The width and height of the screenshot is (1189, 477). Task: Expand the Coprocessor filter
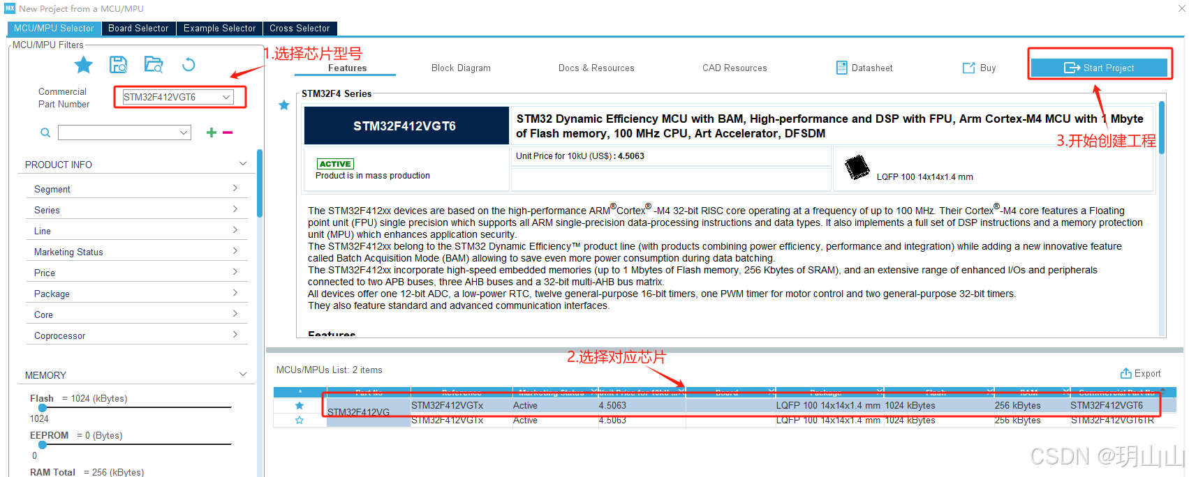click(136, 335)
